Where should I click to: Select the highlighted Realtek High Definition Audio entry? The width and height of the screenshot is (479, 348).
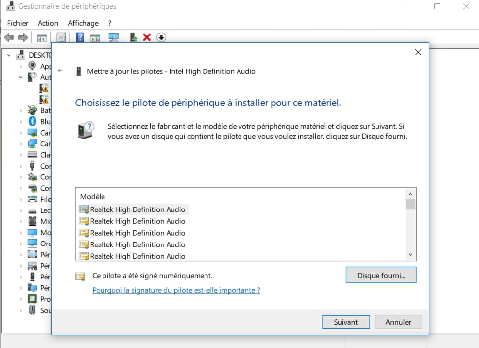point(134,209)
